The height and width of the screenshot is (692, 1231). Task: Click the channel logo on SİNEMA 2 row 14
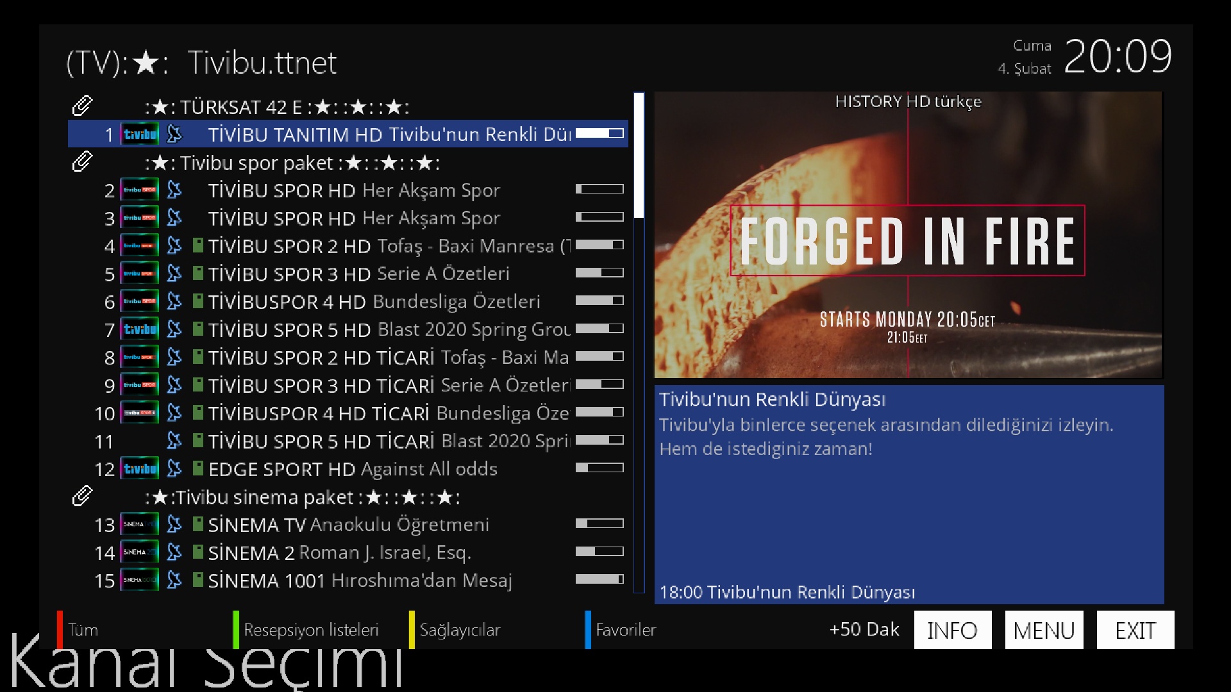(140, 552)
